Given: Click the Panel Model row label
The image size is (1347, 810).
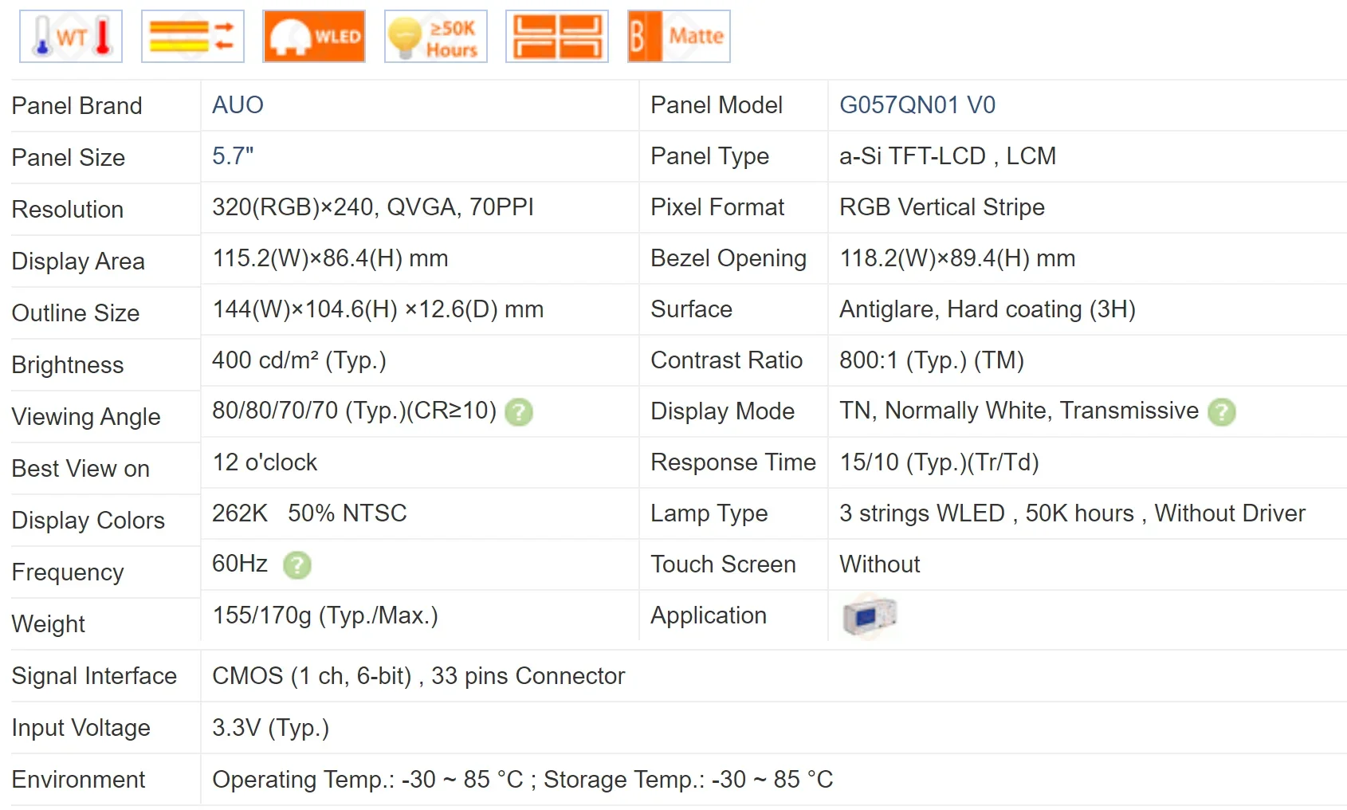Looking at the screenshot, I should click(x=717, y=105).
